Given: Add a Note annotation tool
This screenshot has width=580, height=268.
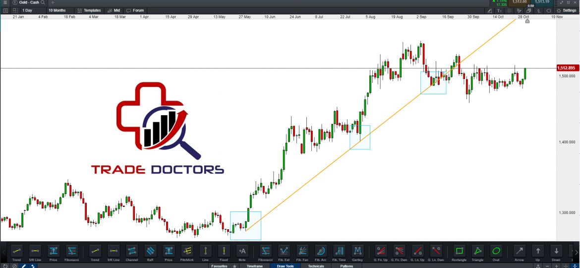Looking at the screenshot, I should [x=242, y=251].
